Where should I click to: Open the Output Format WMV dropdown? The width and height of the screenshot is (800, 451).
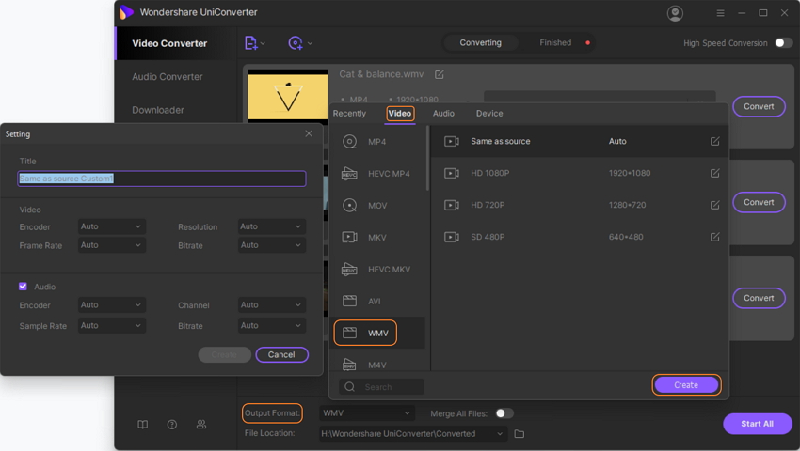pyautogui.click(x=367, y=413)
